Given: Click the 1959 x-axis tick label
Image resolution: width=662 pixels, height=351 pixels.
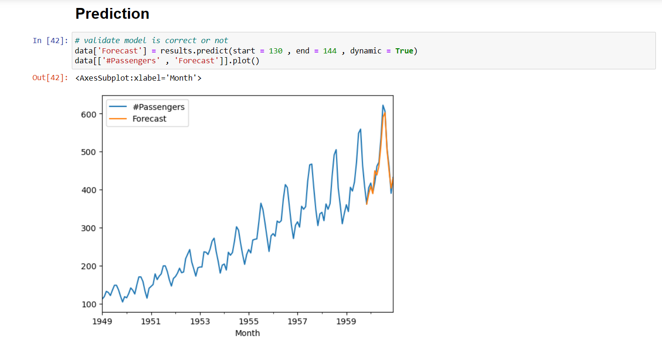Looking at the screenshot, I should [x=347, y=321].
